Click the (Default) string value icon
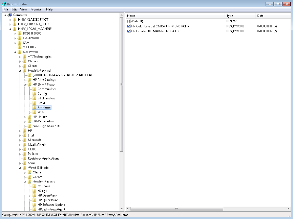The height and width of the screenshot is (219, 293). (x=129, y=21)
